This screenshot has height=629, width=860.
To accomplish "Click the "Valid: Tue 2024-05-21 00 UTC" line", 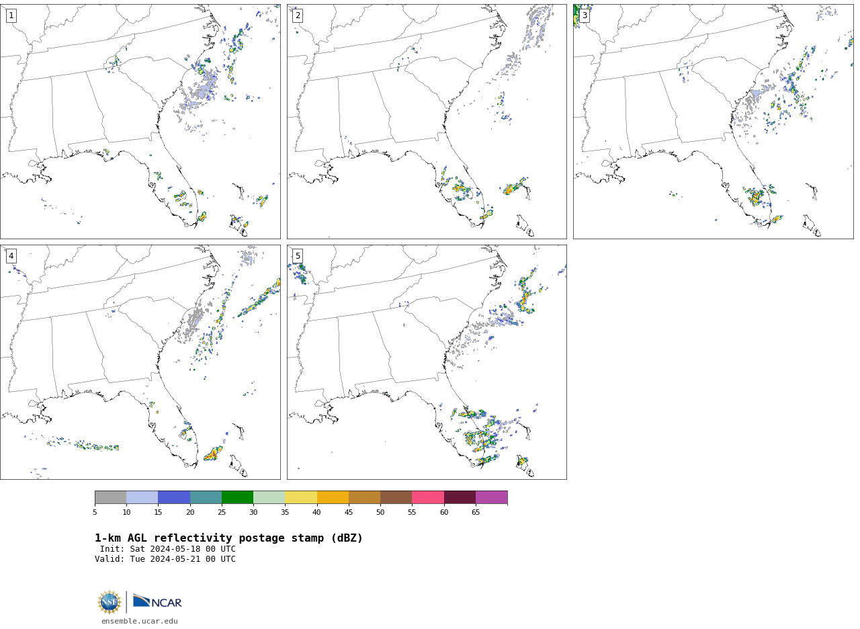I will pos(165,559).
